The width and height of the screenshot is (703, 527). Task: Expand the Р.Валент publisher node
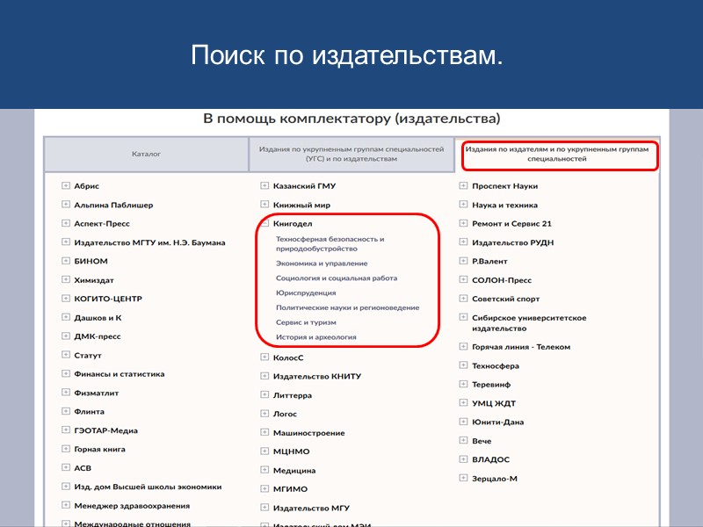point(463,261)
